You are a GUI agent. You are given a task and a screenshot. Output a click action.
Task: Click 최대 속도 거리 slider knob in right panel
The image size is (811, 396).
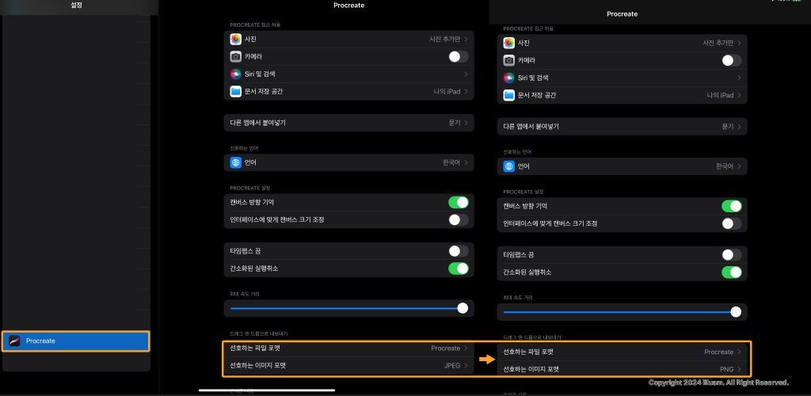tap(736, 312)
